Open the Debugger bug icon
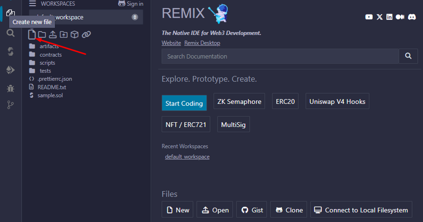Screen dimensions: 423x222 11,88
